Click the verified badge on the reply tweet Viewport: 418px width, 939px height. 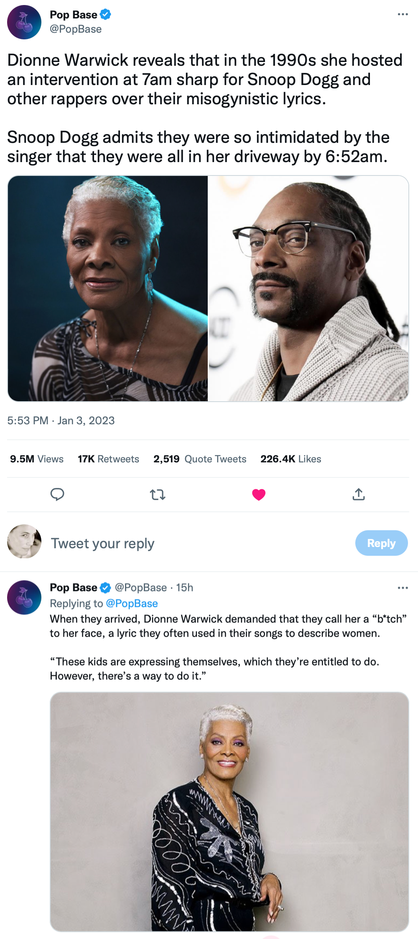(106, 587)
